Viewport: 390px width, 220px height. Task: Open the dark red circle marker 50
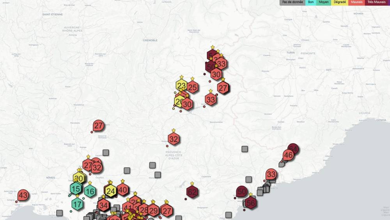242,192
